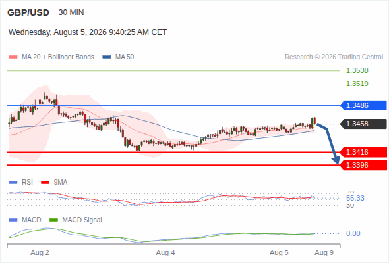Click the 9MA red legend marker

(x=45, y=183)
